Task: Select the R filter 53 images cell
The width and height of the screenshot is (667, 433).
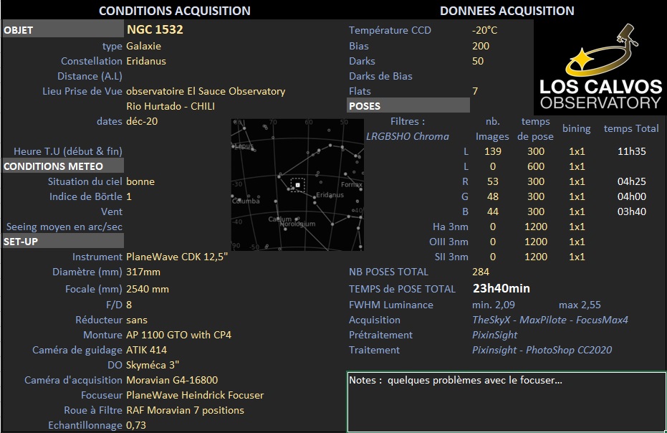Action: click(x=493, y=181)
